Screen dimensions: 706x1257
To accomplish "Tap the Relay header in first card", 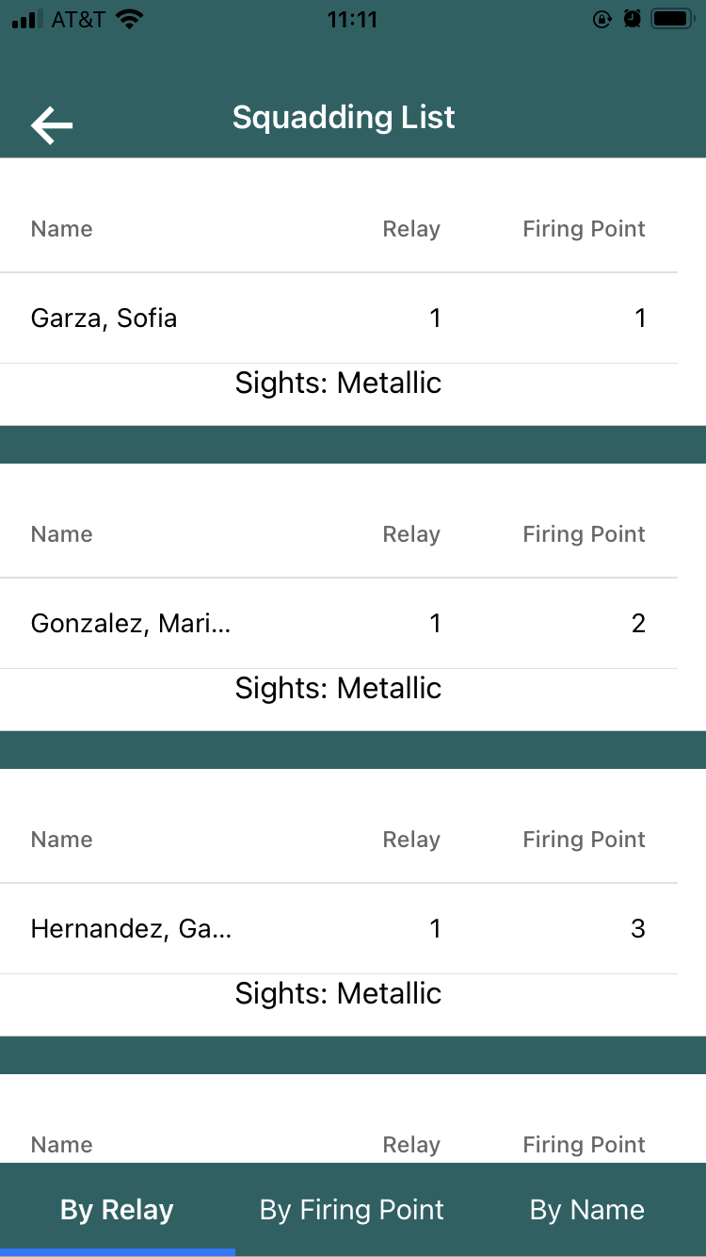I will pos(411,229).
